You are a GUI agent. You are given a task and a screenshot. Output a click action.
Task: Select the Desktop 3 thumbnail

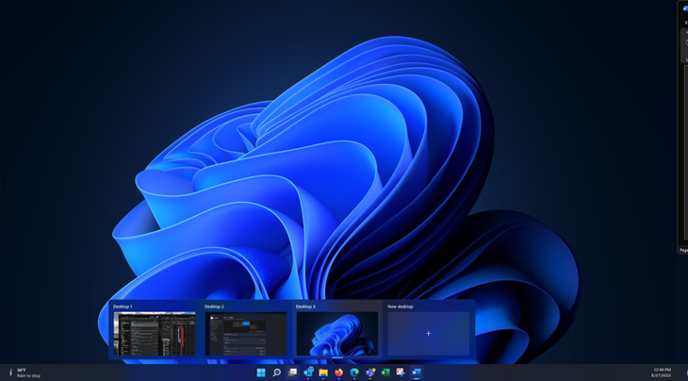point(337,334)
